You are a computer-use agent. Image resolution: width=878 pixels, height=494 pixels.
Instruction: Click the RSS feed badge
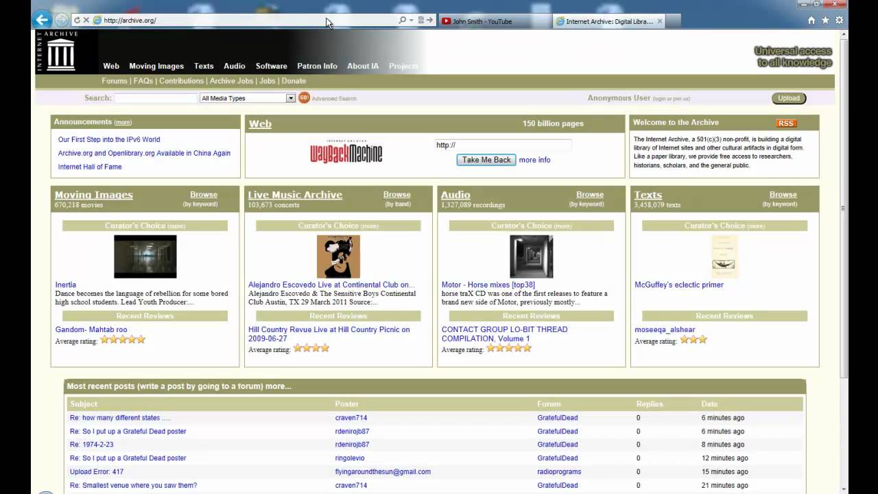(786, 123)
